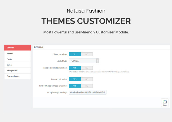The width and height of the screenshot is (172, 122).
Task: Click the Layout type dropdown arrow
Action: coord(97,61)
